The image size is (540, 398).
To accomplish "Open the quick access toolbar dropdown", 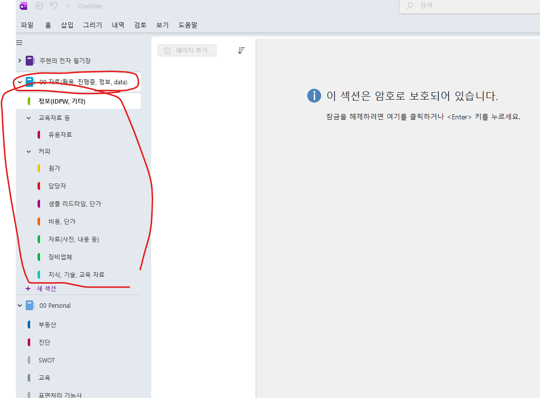I will point(68,6).
